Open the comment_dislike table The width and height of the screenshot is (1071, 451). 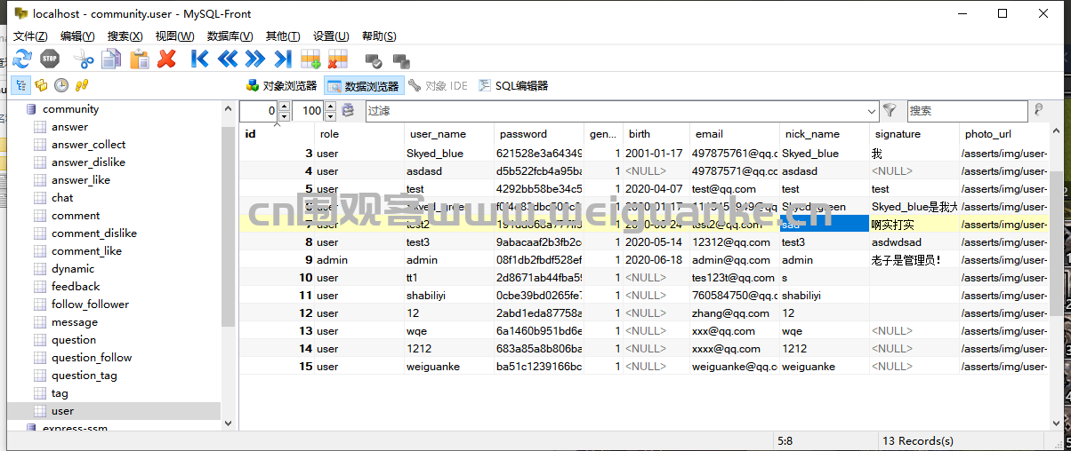pyautogui.click(x=93, y=233)
